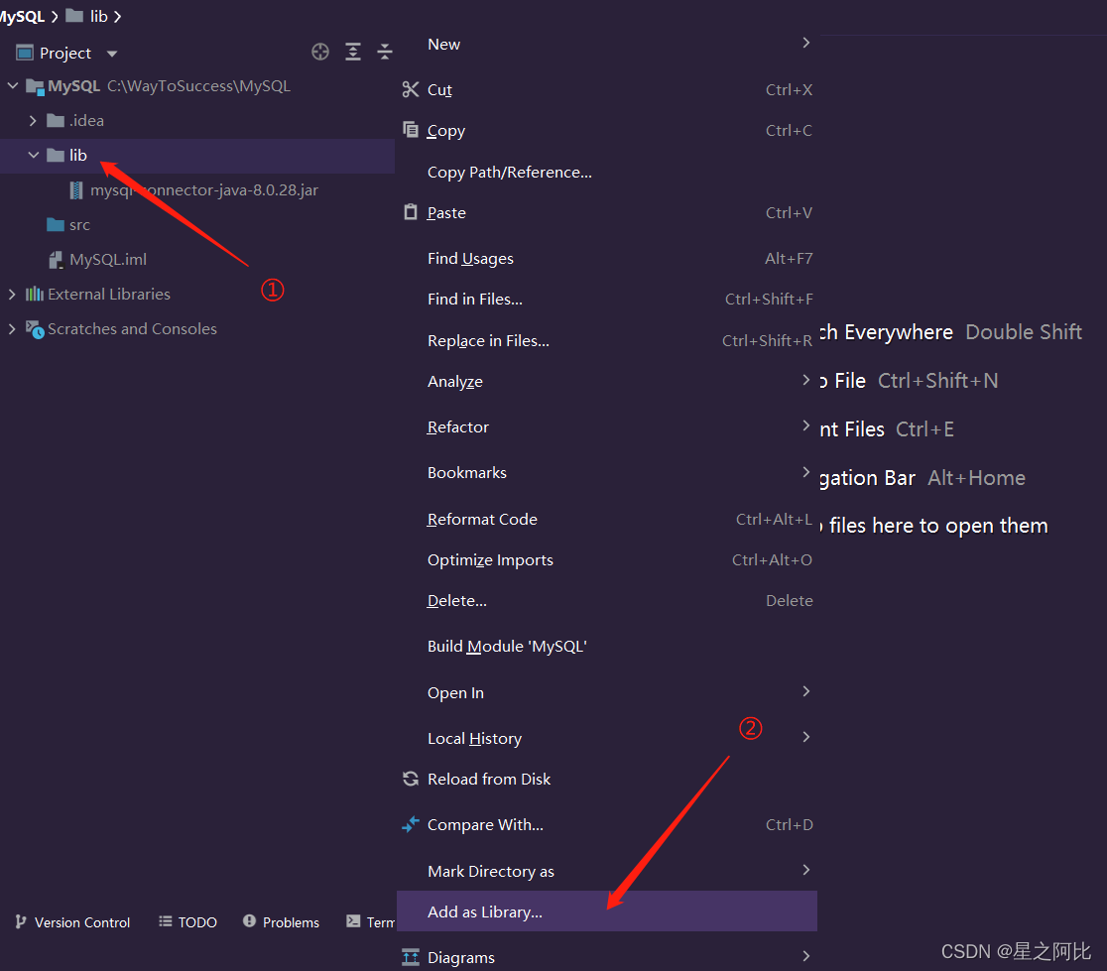
Task: Open the New submenu arrow
Action: tap(806, 43)
